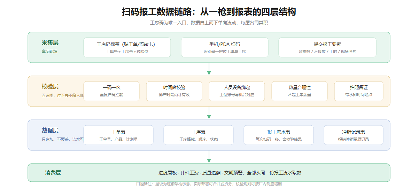Select the 人员设备绑定 card title

pyautogui.click(x=237, y=87)
